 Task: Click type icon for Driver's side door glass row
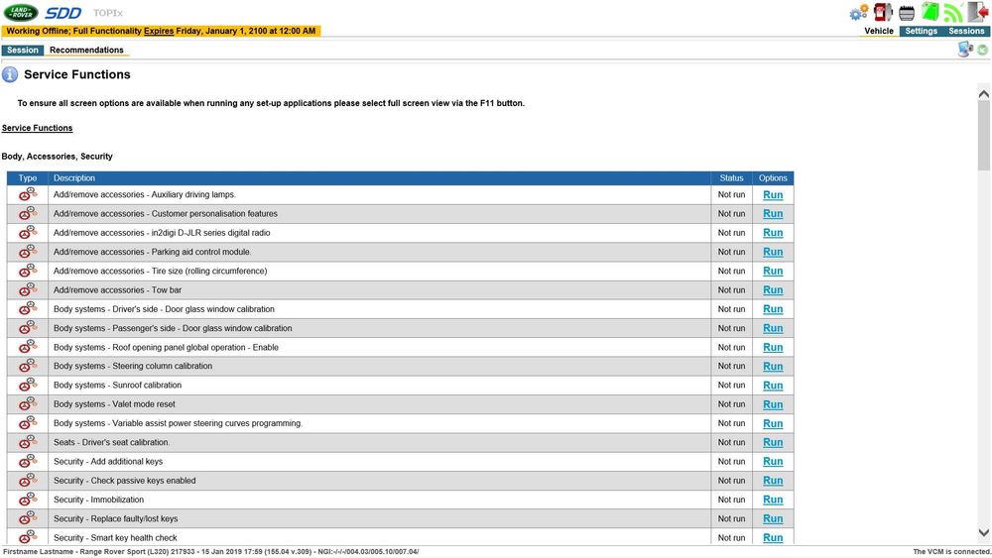[x=27, y=309]
